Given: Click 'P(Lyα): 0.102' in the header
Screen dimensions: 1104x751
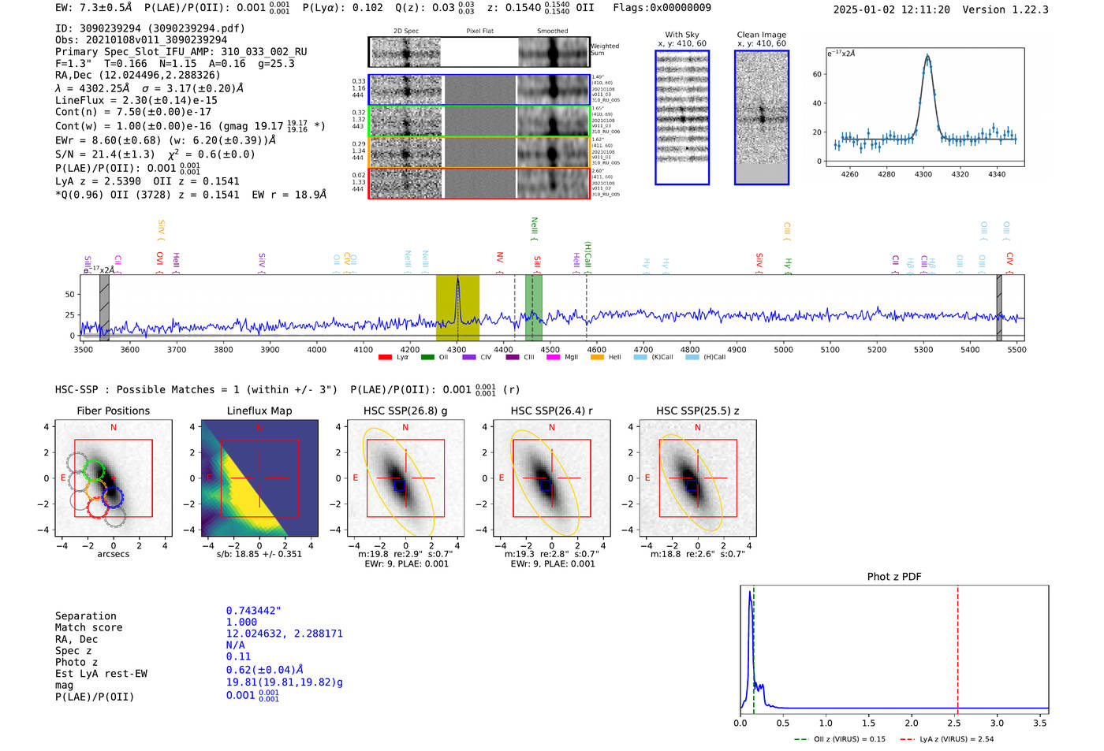Looking at the screenshot, I should (x=343, y=8).
